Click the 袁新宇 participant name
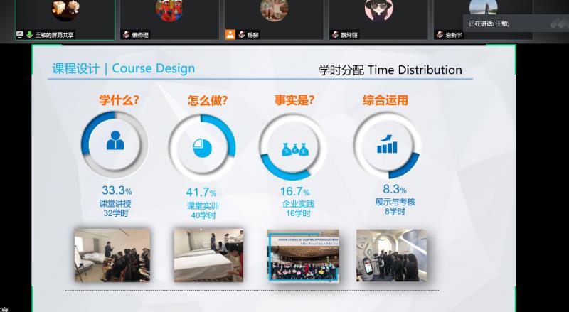The height and width of the screenshot is (312, 569). point(454,35)
